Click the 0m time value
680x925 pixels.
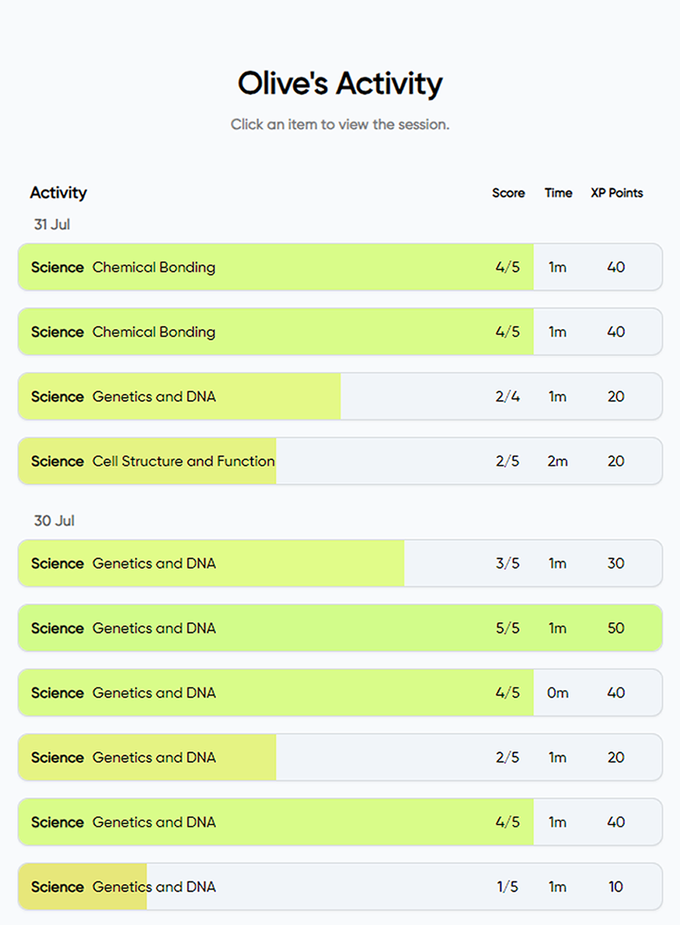(557, 693)
